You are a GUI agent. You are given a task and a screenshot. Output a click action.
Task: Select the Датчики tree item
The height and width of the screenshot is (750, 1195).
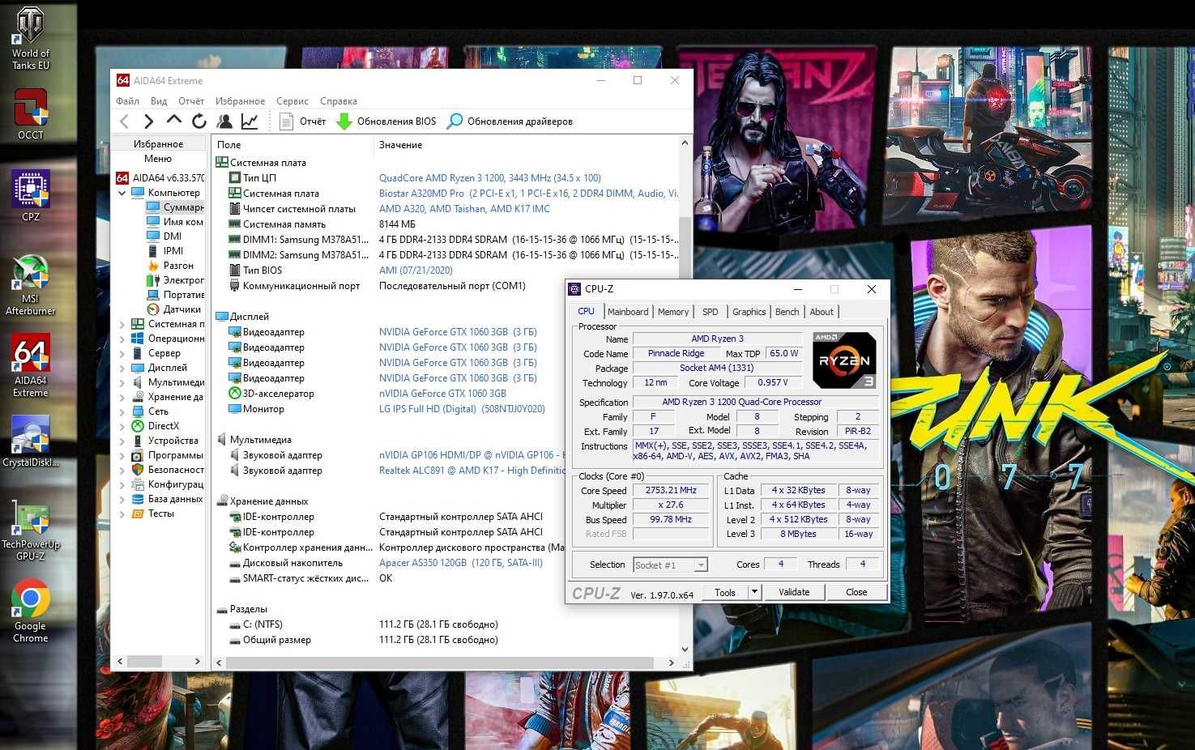coord(174,309)
